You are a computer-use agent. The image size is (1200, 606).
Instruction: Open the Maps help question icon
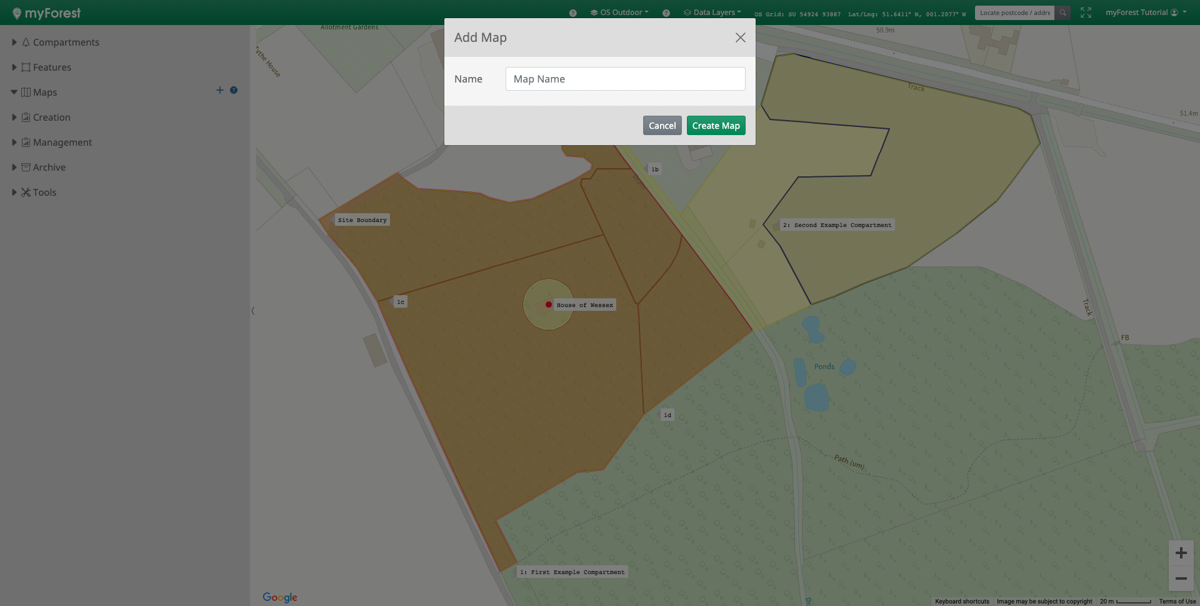[234, 90]
